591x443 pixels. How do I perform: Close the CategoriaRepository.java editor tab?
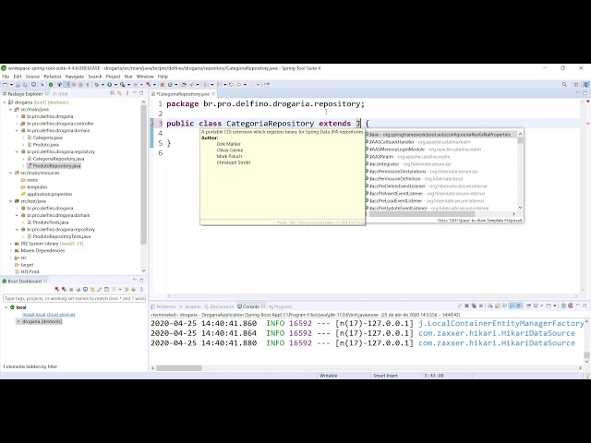pos(213,94)
